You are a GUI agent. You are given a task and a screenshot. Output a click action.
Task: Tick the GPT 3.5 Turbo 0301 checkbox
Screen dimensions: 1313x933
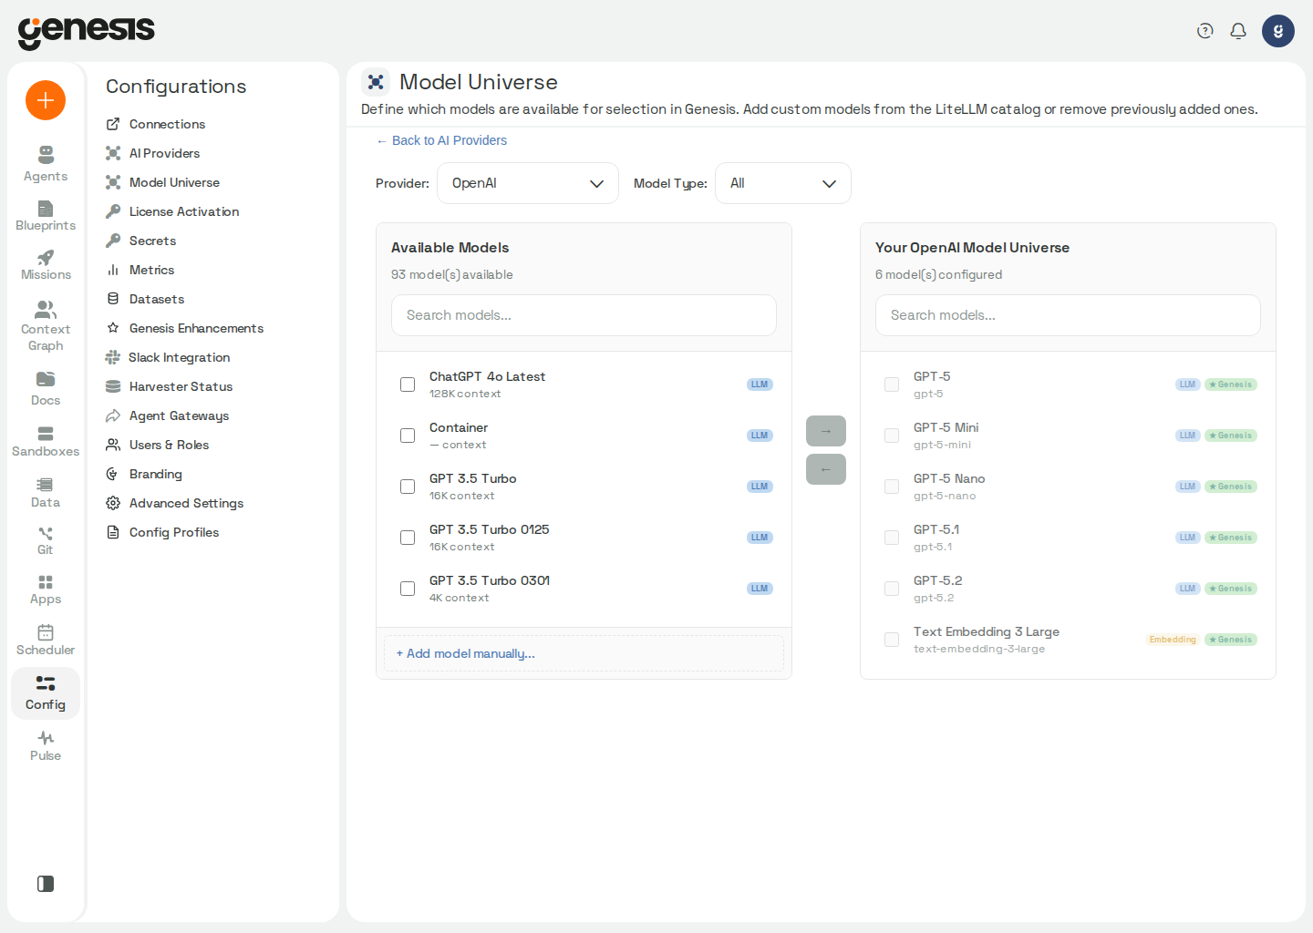click(408, 589)
